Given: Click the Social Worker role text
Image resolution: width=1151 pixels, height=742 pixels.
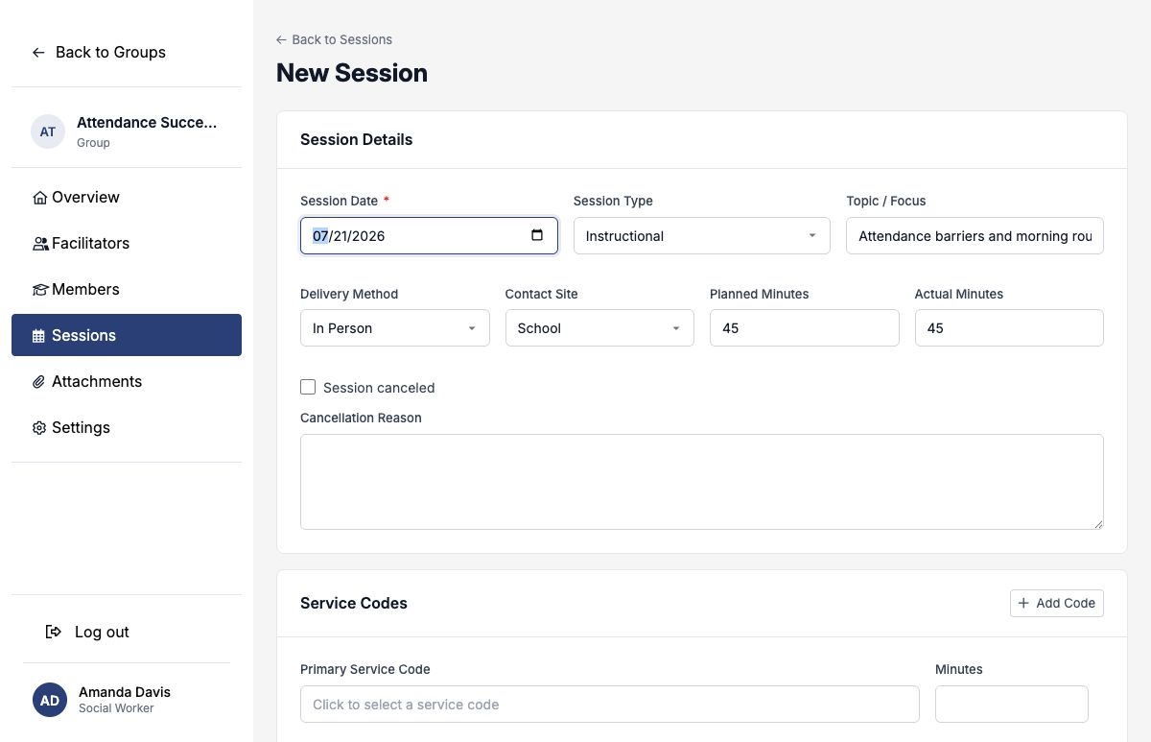Looking at the screenshot, I should click(116, 708).
